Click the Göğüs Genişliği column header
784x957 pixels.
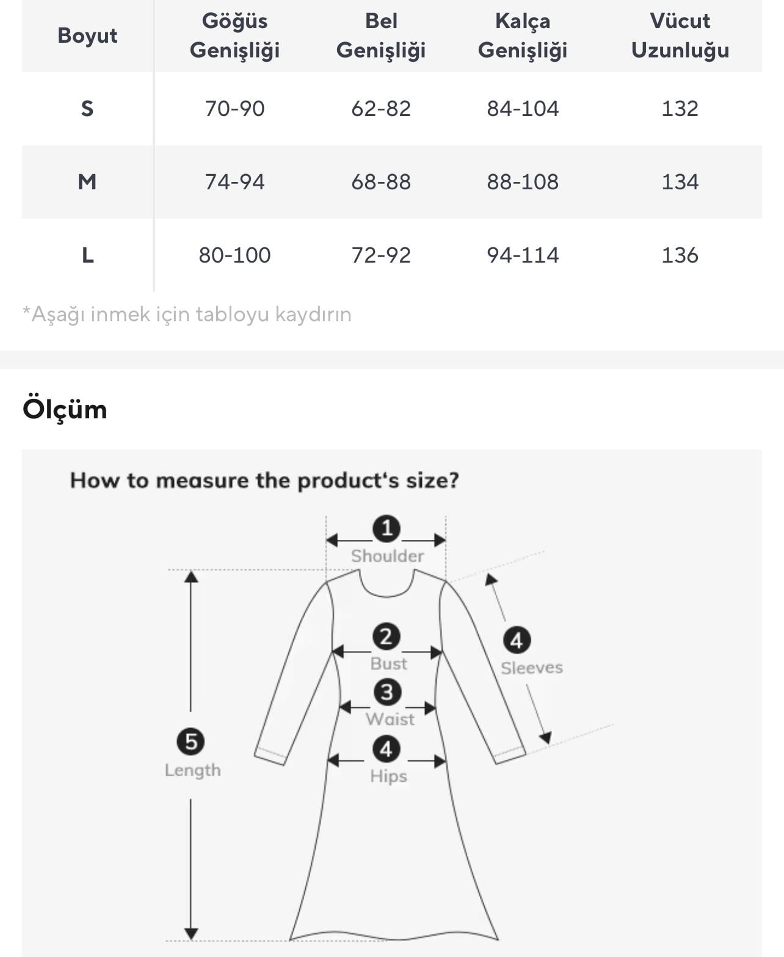point(234,35)
